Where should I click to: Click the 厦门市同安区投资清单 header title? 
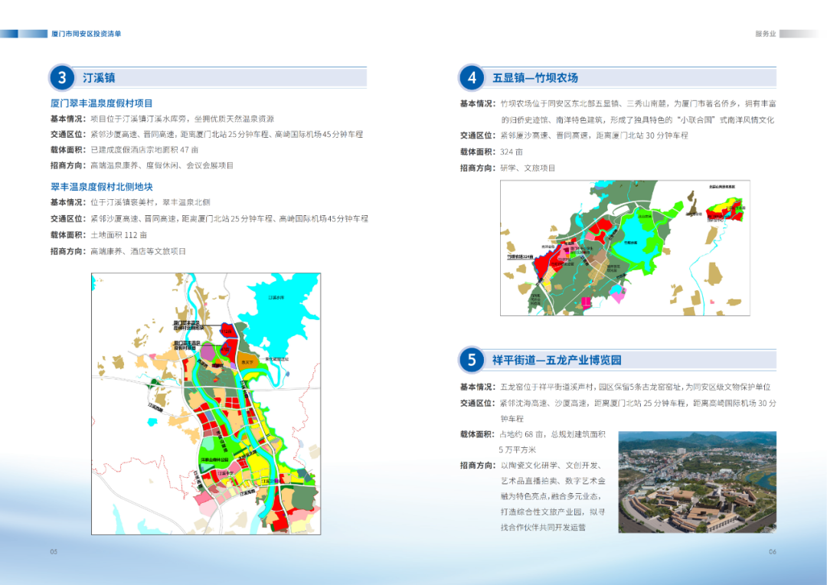[x=86, y=34]
